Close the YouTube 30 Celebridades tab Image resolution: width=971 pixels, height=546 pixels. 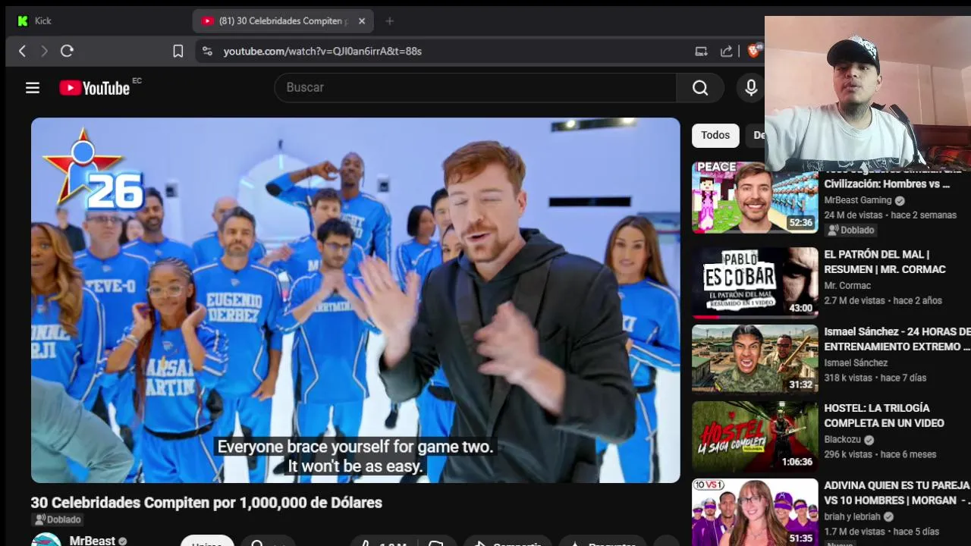362,21
